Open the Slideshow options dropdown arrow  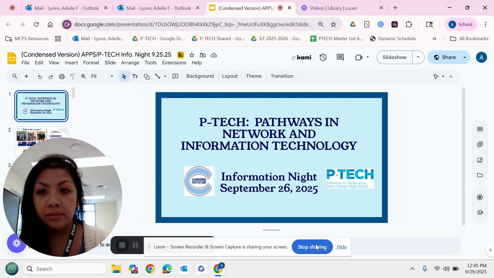(418, 57)
